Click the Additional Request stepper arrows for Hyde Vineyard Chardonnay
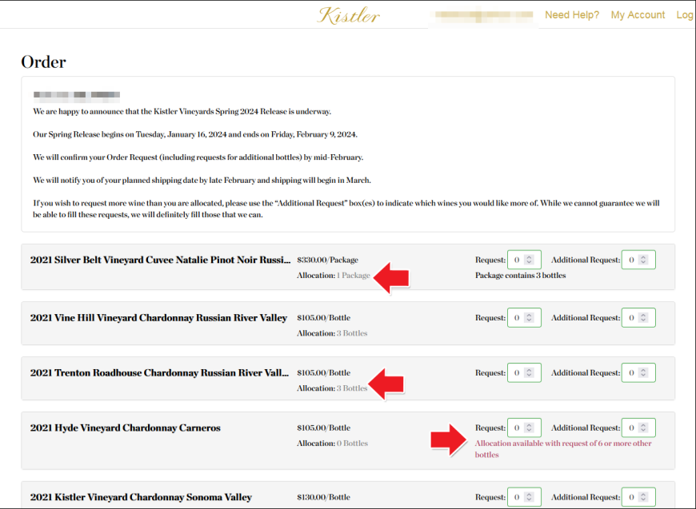 click(643, 427)
